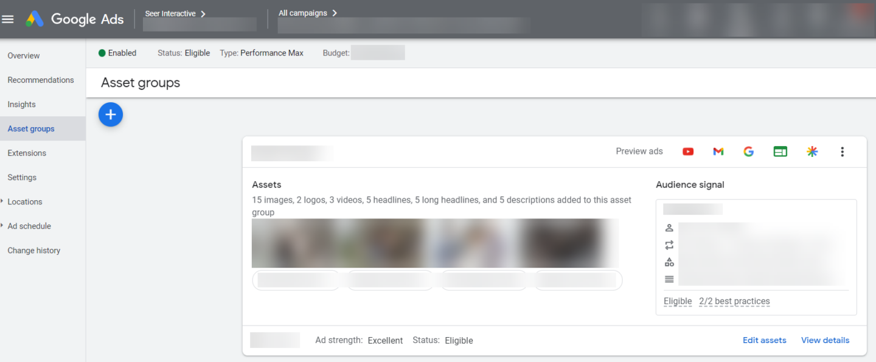
Task: Open the blurred asset image thumbnail strip
Action: coord(436,243)
